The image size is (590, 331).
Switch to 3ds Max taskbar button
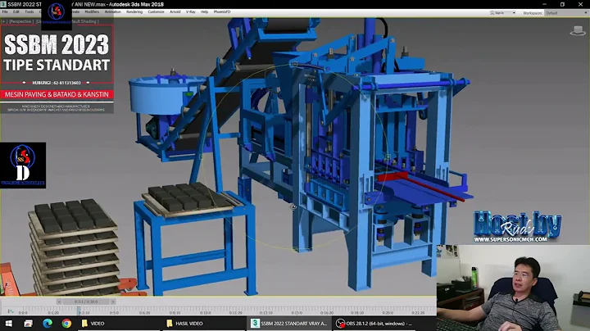[289, 324]
